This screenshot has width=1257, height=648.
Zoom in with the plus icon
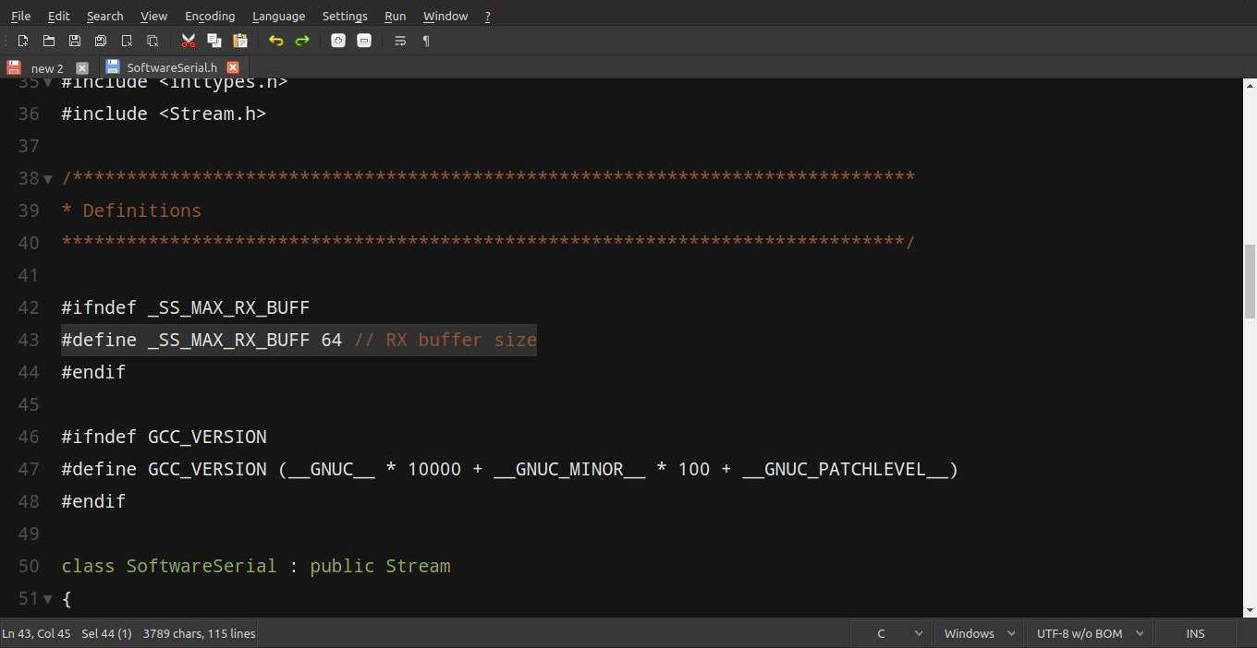point(338,41)
